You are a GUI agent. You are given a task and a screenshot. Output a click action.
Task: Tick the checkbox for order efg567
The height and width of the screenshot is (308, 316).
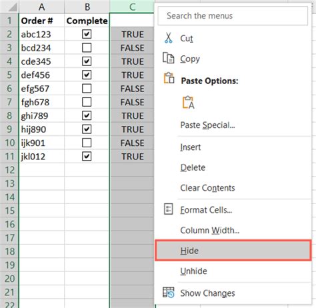pyautogui.click(x=87, y=89)
